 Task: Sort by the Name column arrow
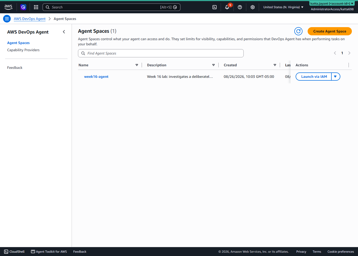pyautogui.click(x=137, y=65)
